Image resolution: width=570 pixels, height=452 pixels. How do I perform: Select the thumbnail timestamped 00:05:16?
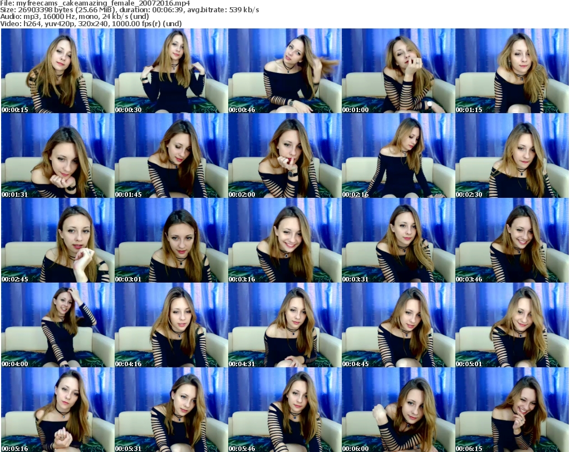coord(58,410)
